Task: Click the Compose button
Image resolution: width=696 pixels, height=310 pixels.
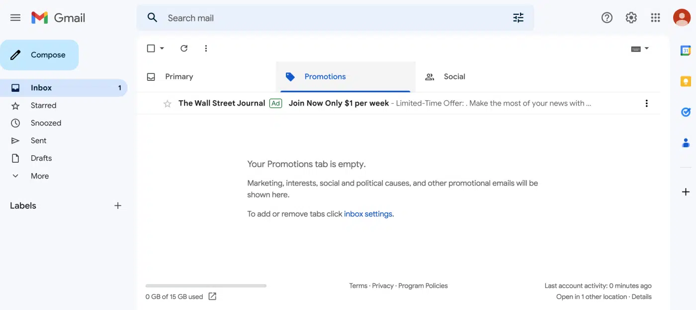Action: 40,55
